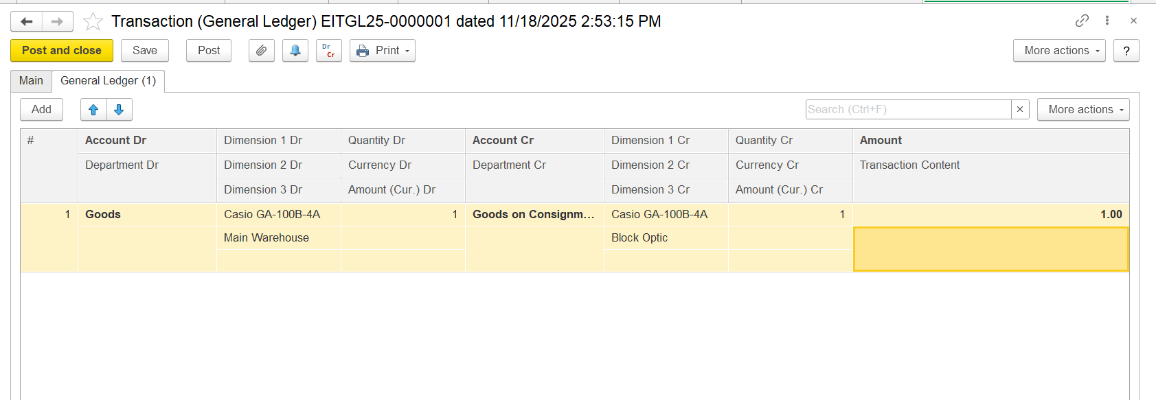The width and height of the screenshot is (1156, 400).
Task: Clear the search box with X
Action: (x=1020, y=110)
